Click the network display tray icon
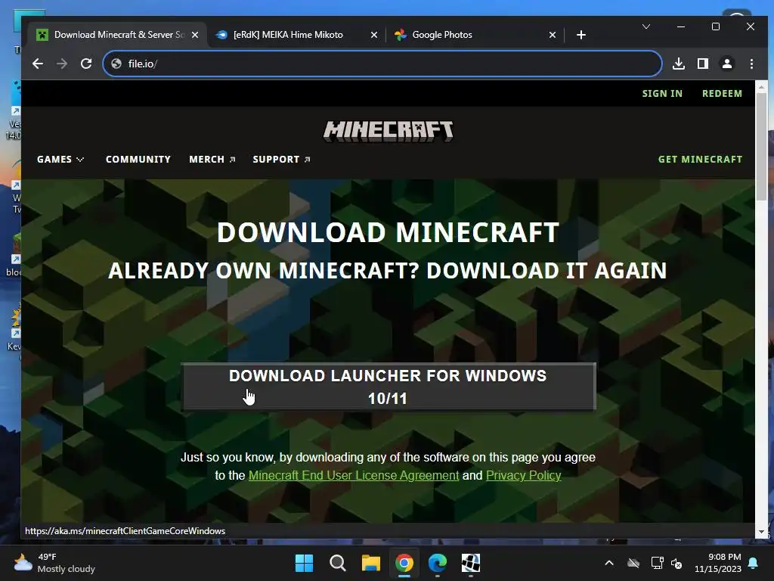Screen dimensions: 774x581 tap(657, 563)
